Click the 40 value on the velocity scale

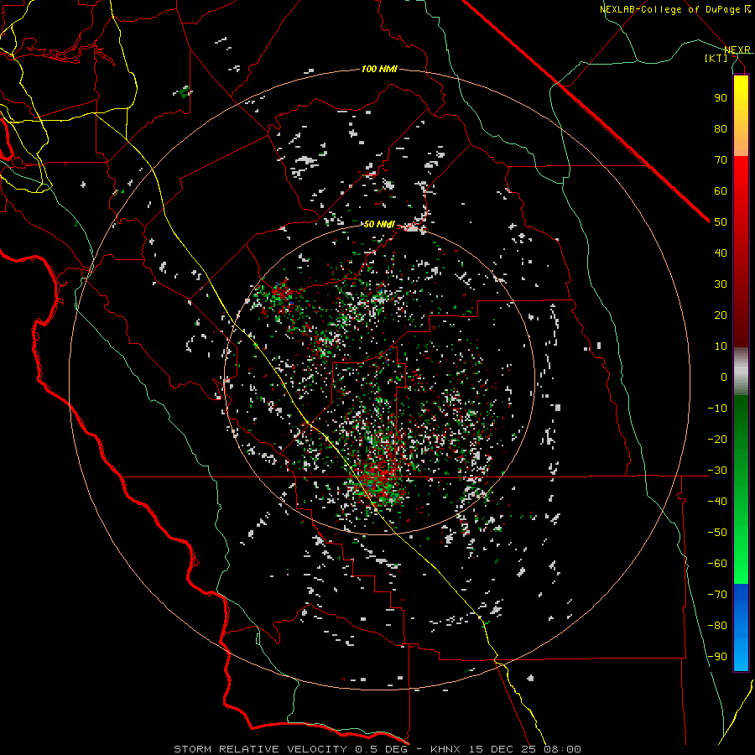[x=721, y=253]
